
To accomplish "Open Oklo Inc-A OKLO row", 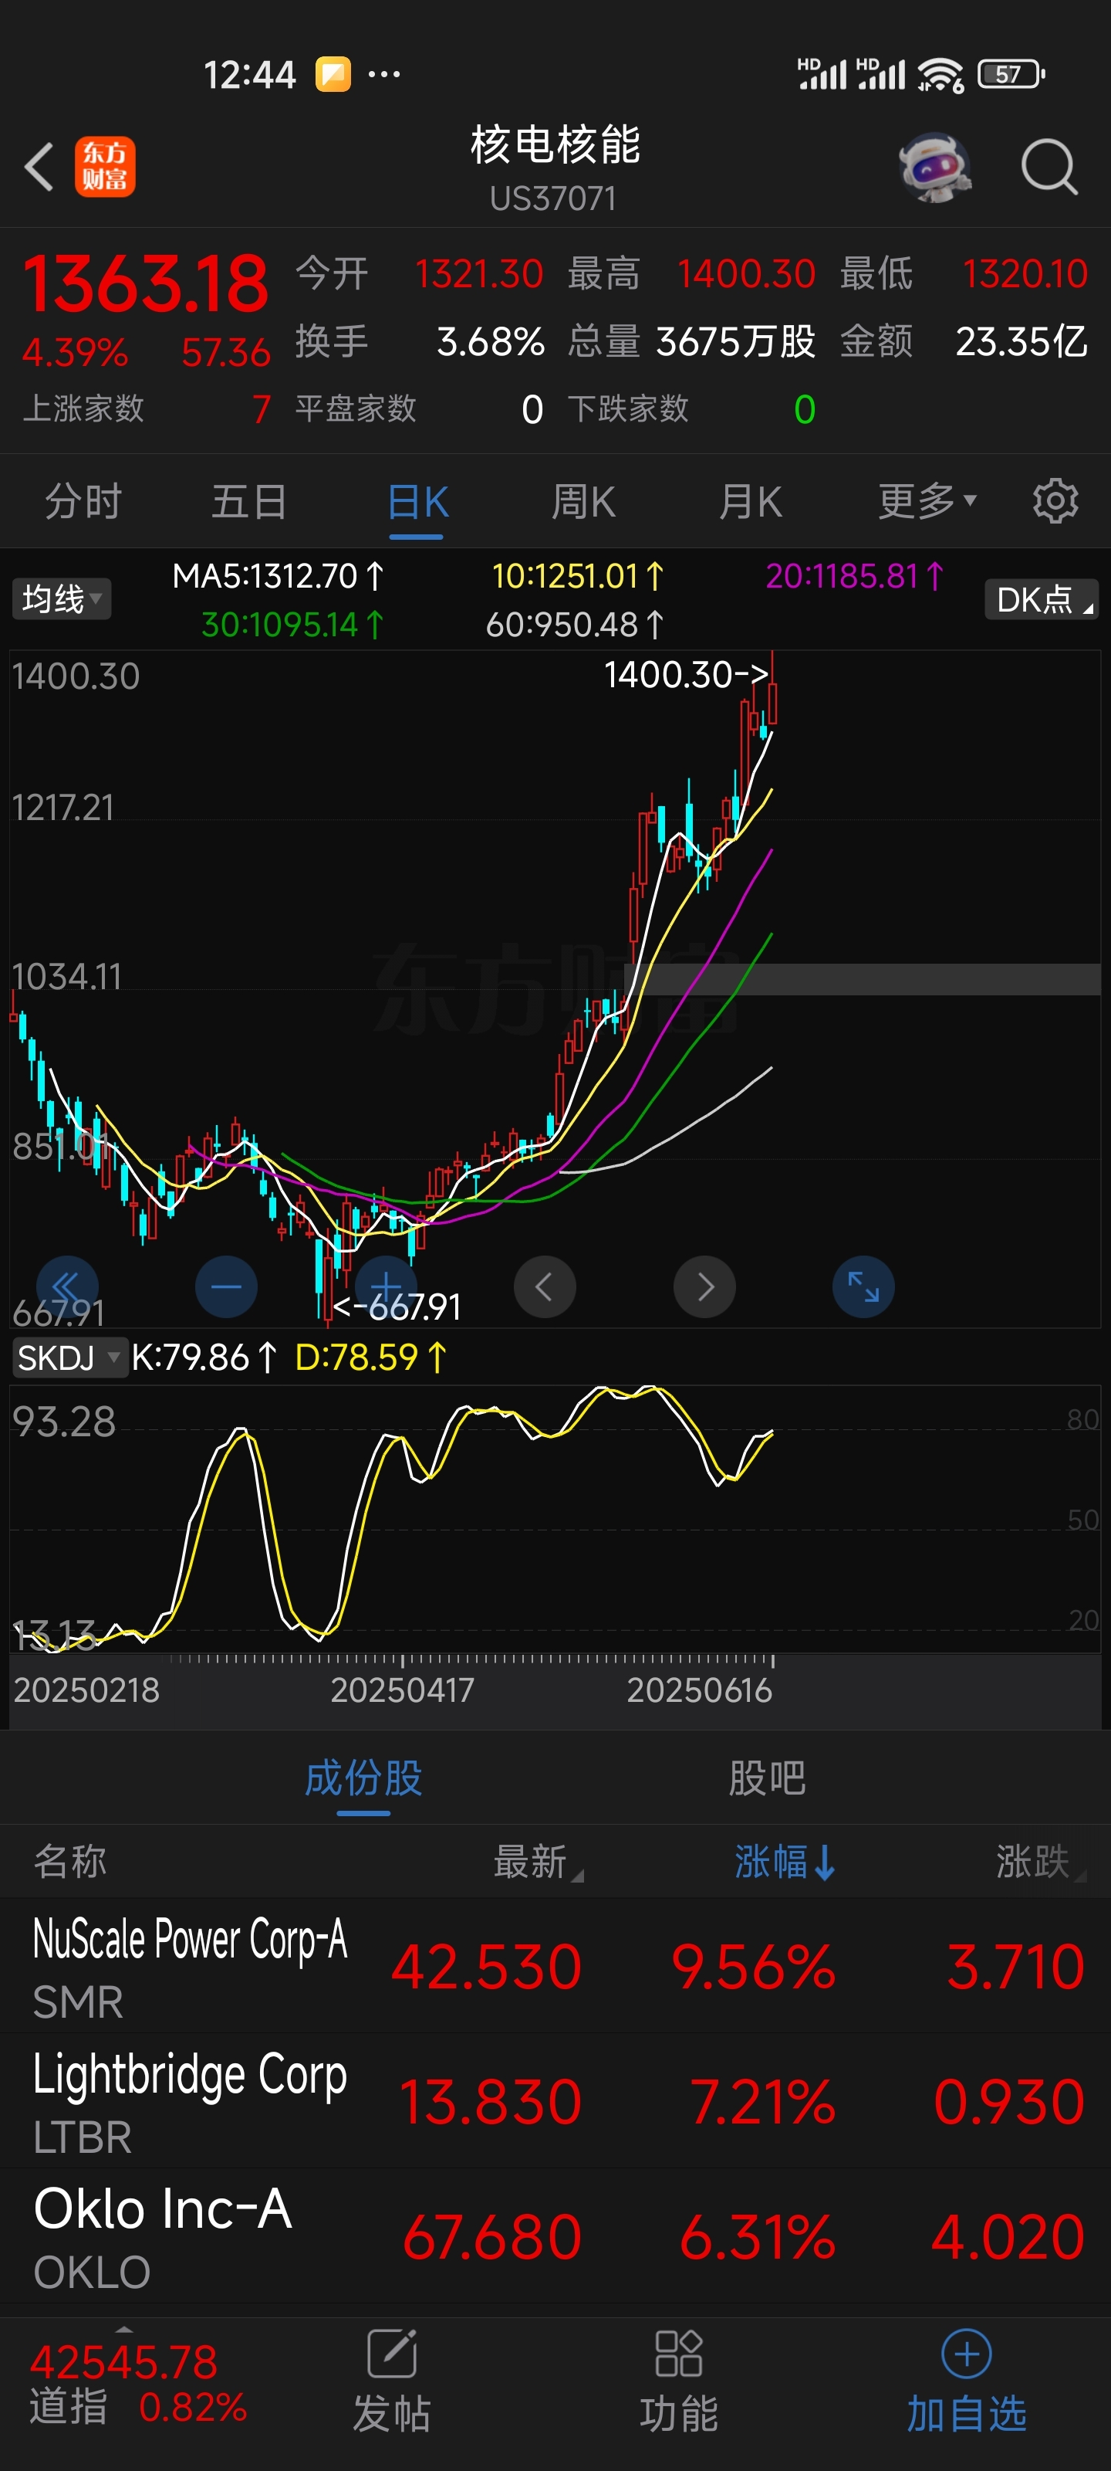I will (x=555, y=2236).
